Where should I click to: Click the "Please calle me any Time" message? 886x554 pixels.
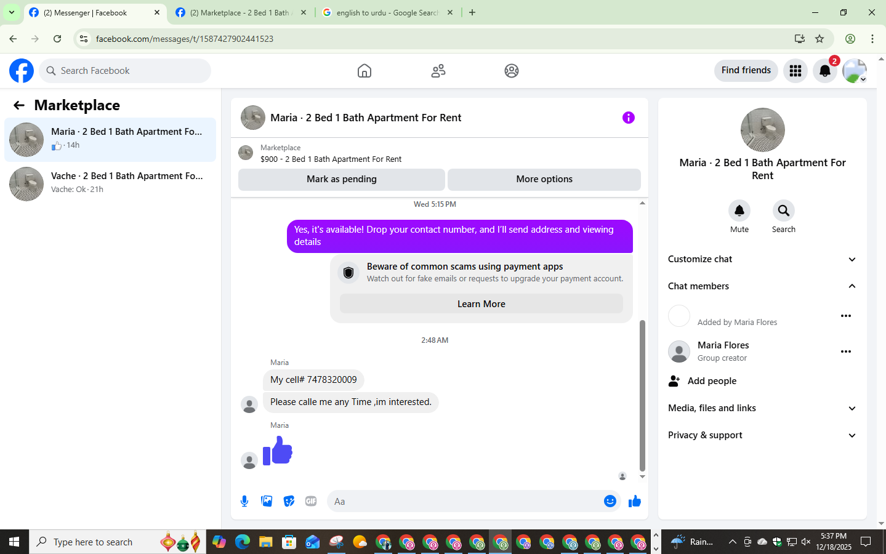coord(351,402)
